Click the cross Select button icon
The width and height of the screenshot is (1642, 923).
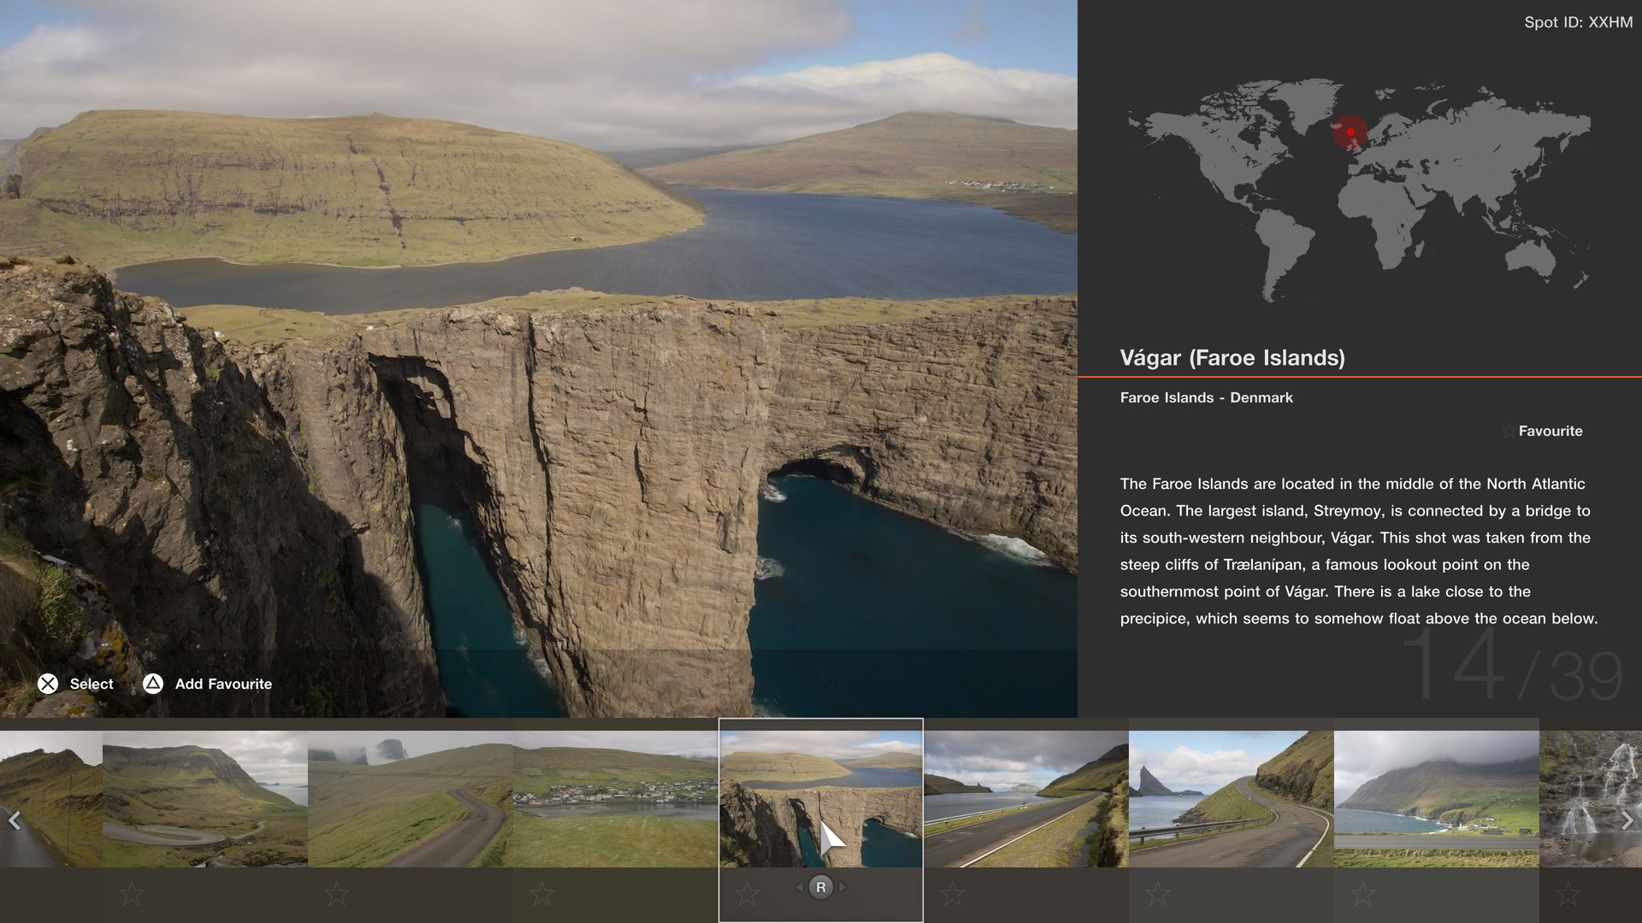click(48, 684)
